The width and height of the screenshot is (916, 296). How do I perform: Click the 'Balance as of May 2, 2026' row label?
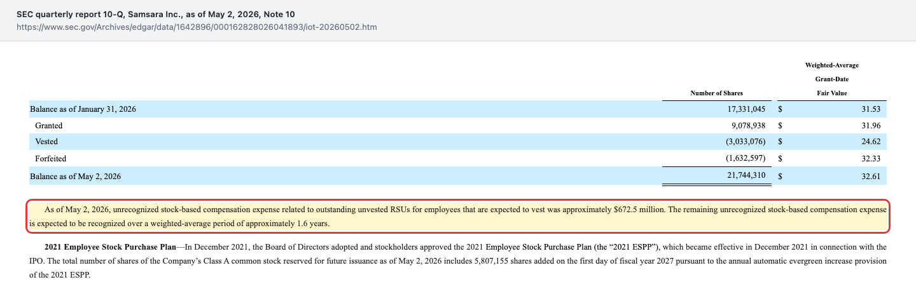[75, 177]
